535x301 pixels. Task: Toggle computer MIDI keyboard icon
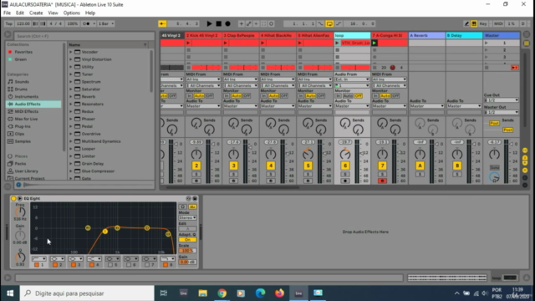(x=474, y=23)
